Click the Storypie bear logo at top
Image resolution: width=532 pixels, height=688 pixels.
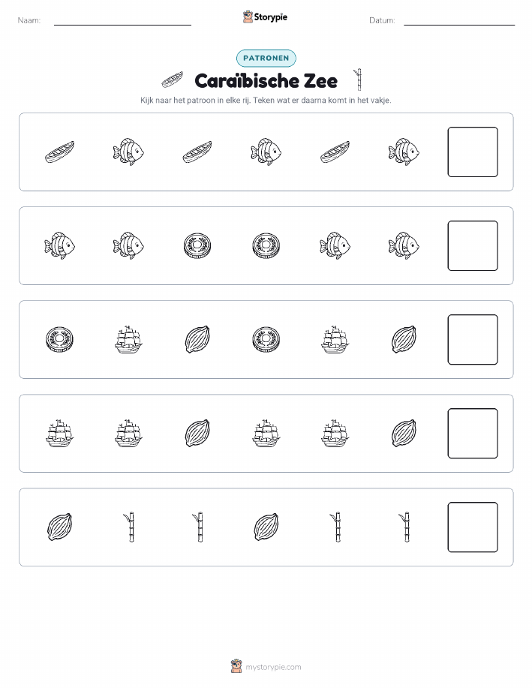[x=248, y=17]
